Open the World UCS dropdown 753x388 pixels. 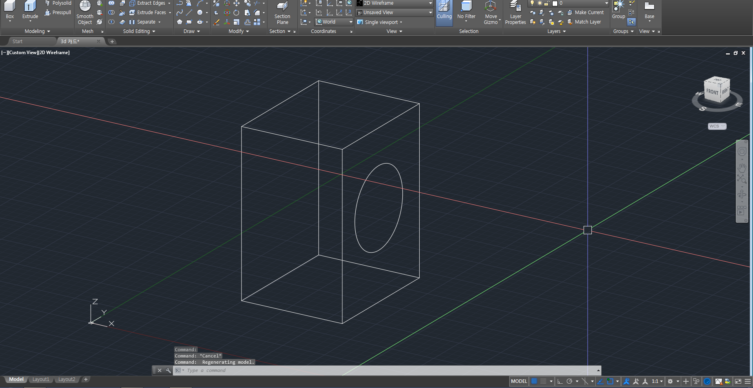click(334, 22)
